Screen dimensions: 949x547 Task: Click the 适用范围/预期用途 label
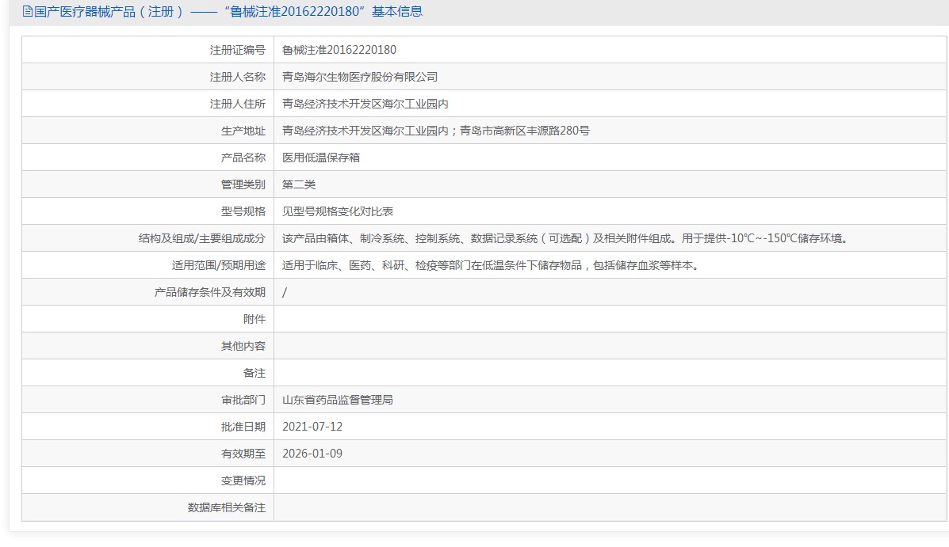tap(219, 265)
